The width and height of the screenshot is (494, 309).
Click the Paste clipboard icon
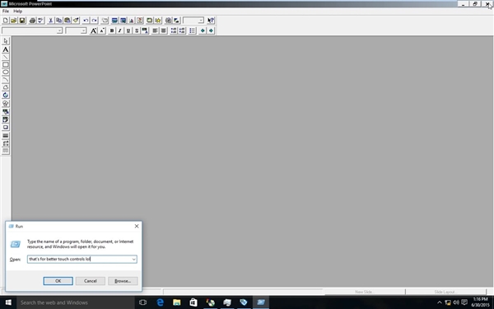pos(68,21)
